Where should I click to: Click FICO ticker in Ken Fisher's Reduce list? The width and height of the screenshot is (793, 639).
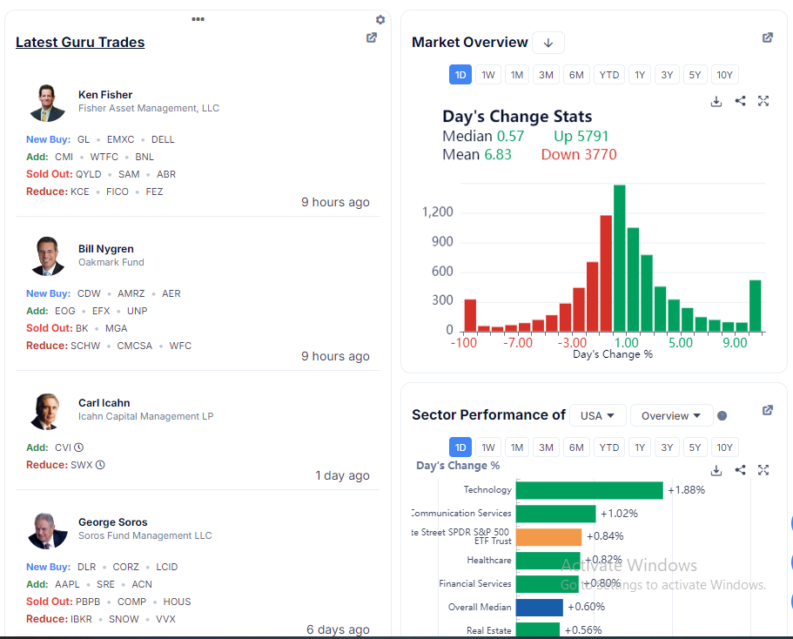pos(118,192)
